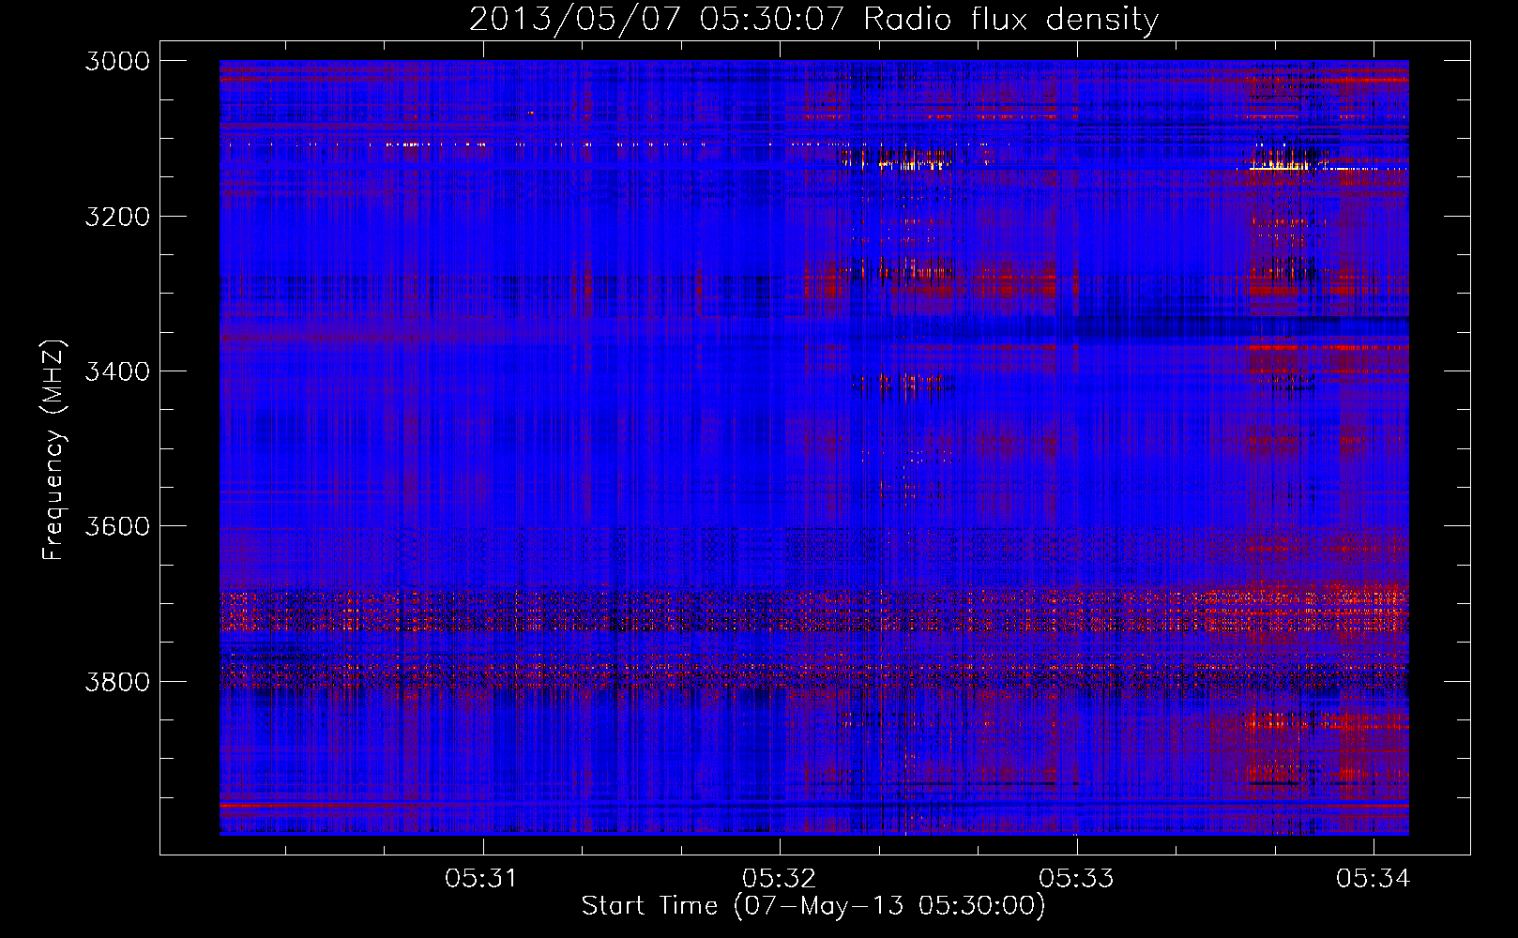Click the '3400' frequency axis label
The image size is (1518, 938).
tap(117, 371)
